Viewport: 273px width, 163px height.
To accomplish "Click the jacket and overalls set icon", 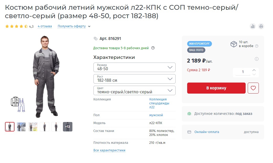I will point(18,104).
